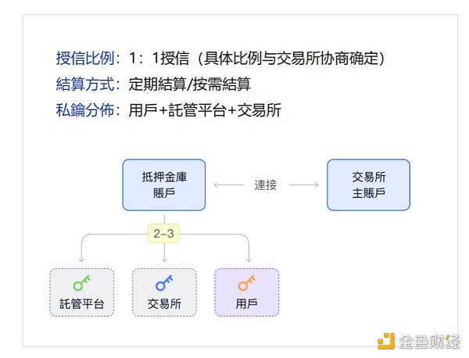Click the 金色财经 watermark text

[428, 342]
